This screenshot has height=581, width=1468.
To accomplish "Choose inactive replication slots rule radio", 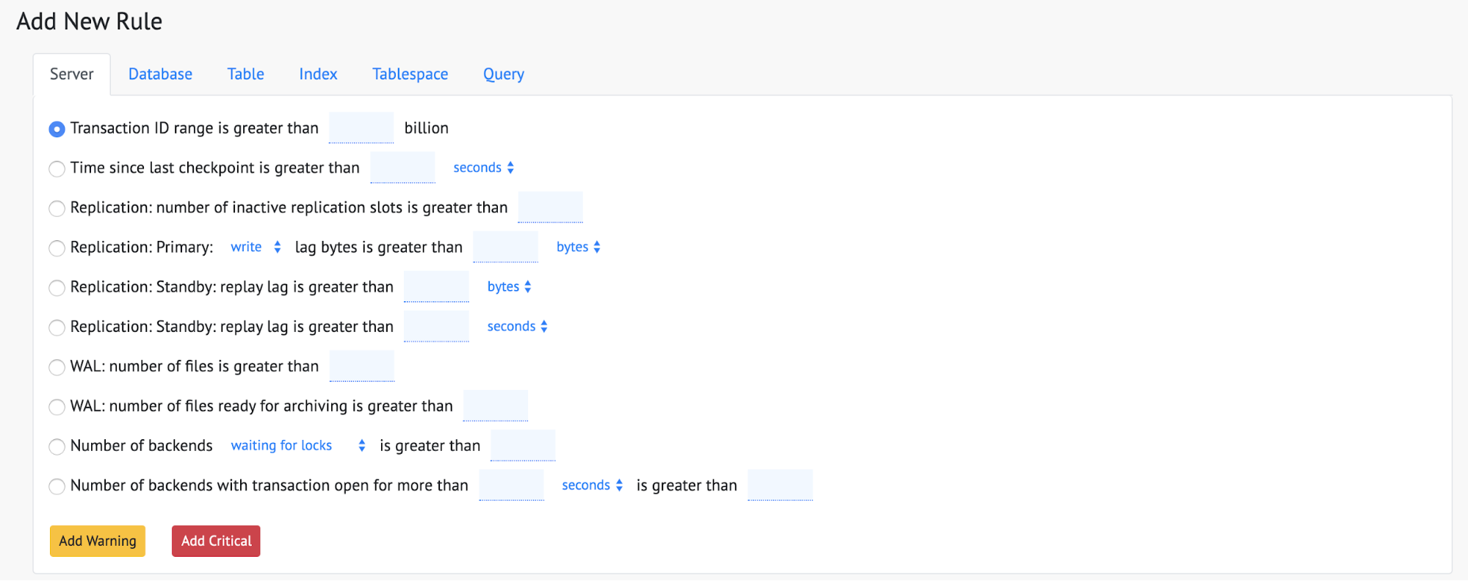I will [57, 209].
